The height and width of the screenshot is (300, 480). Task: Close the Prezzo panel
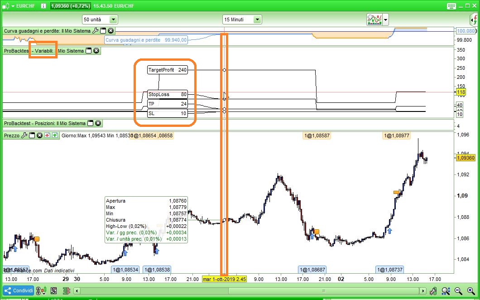pyautogui.click(x=39, y=135)
